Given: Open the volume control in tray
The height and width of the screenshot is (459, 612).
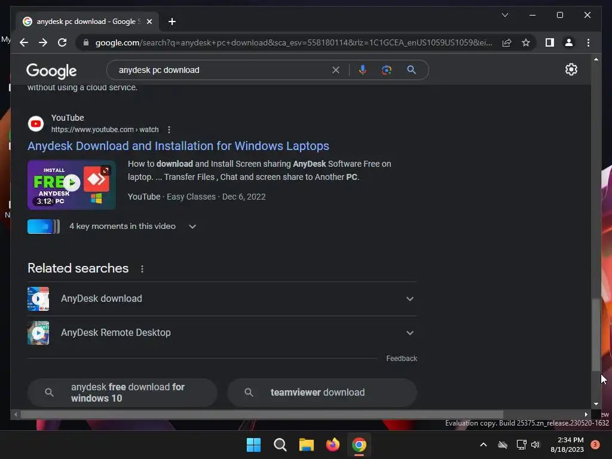Looking at the screenshot, I should 535,445.
